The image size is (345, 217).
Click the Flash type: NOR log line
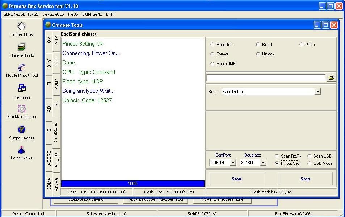click(x=83, y=82)
